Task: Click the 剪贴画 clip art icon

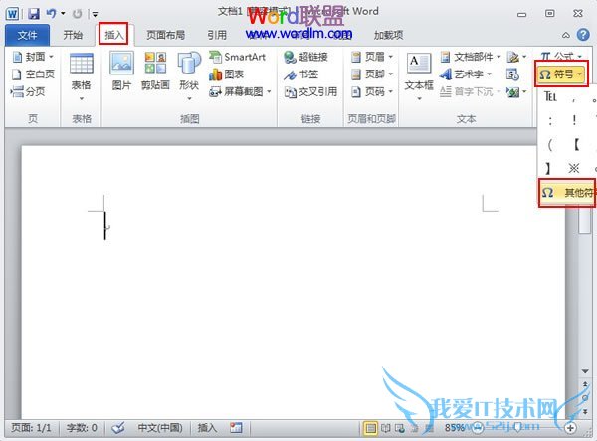Action: 155,72
